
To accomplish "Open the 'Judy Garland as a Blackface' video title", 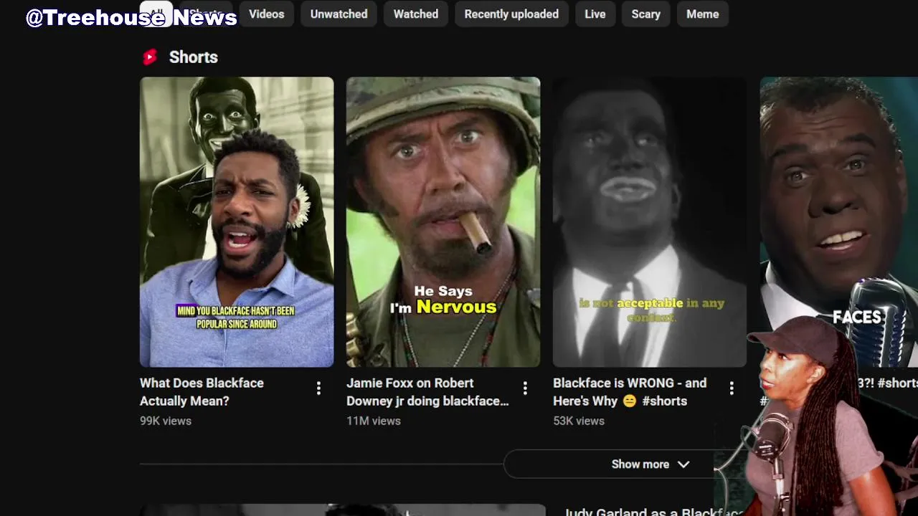I will coord(653,512).
